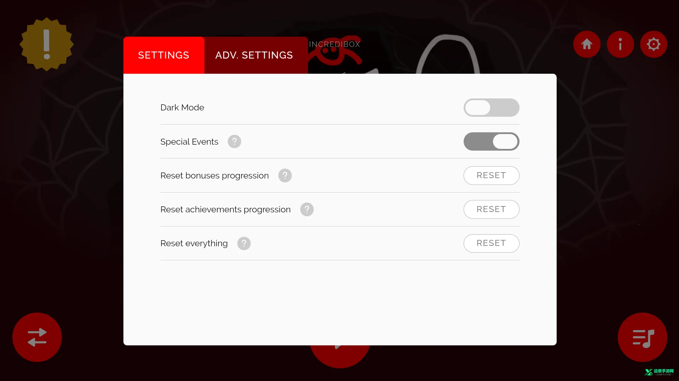
Task: Enable the Dark Mode toggle
Action: (492, 108)
